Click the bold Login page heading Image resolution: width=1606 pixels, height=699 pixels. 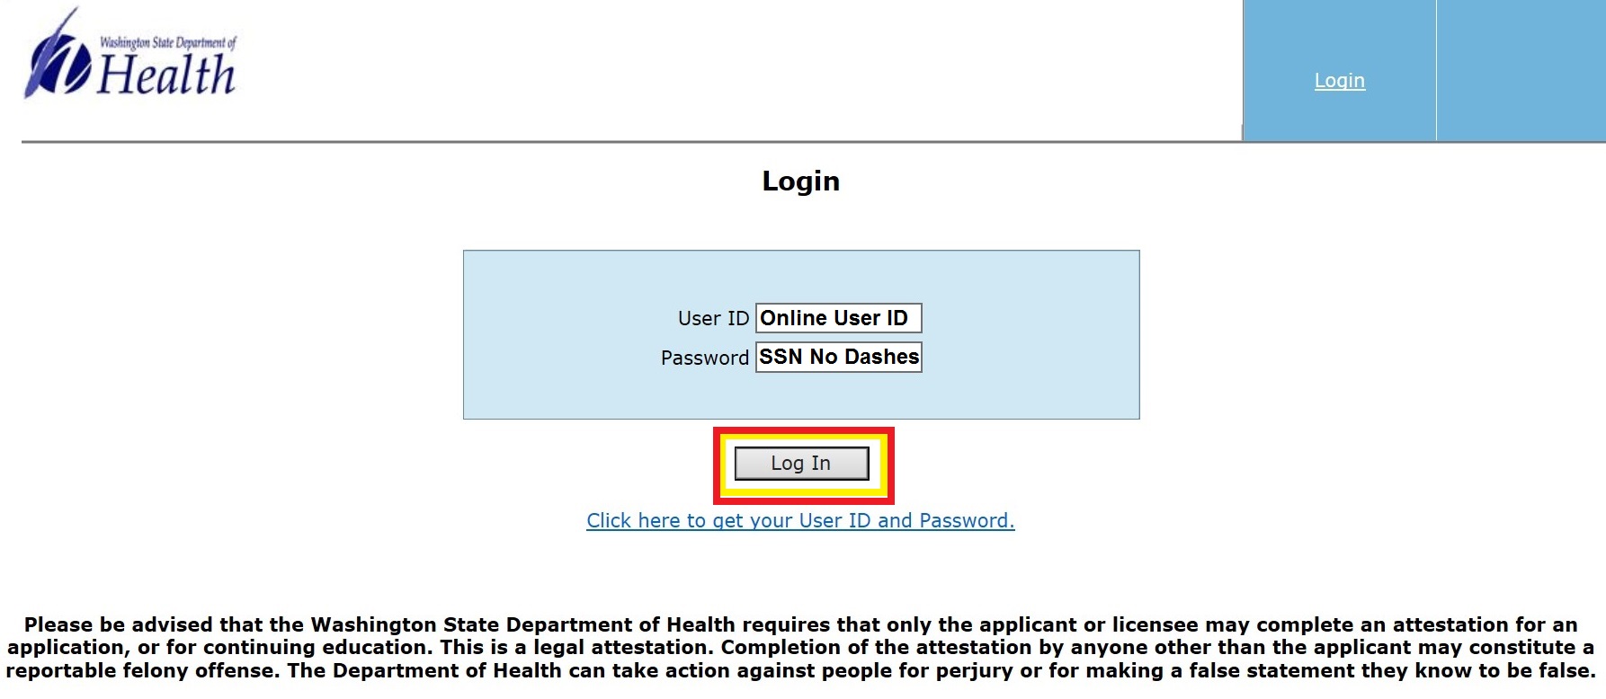(x=800, y=181)
